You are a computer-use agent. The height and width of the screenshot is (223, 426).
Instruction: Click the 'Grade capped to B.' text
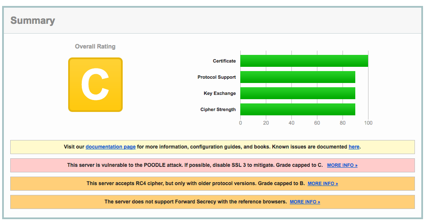pos(282,183)
